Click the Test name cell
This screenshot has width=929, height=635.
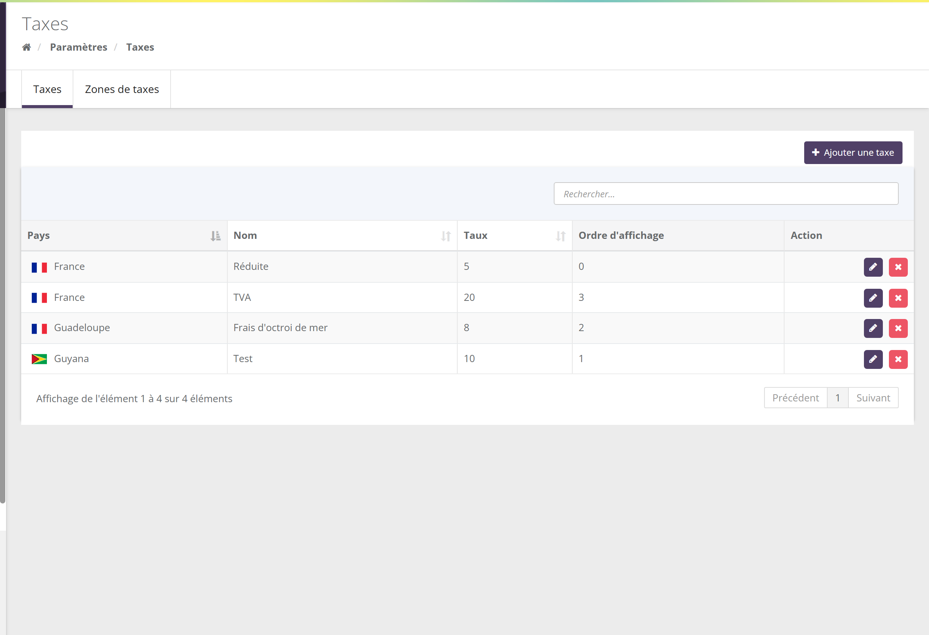tap(342, 359)
